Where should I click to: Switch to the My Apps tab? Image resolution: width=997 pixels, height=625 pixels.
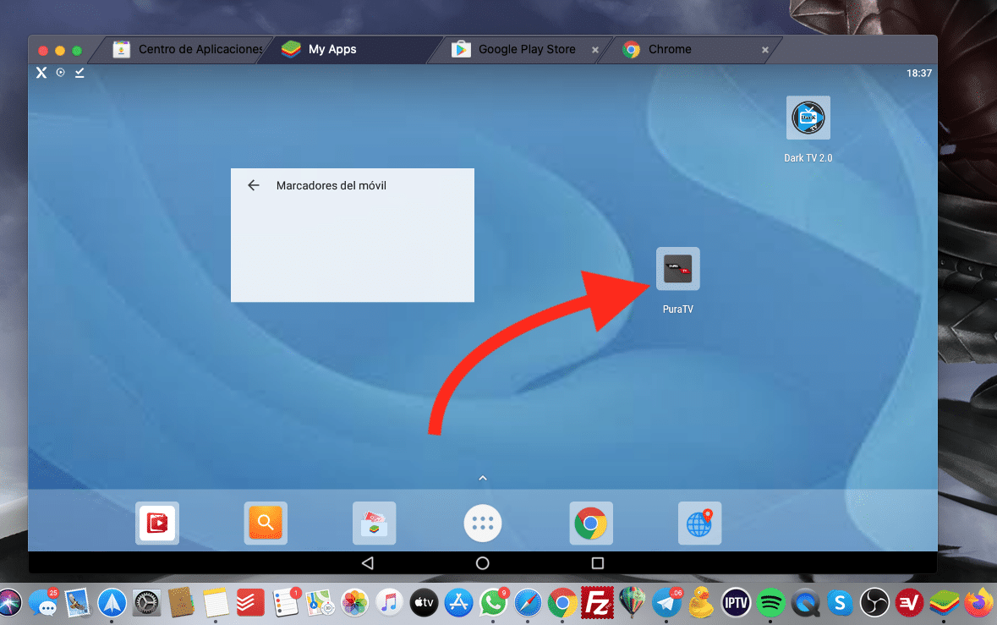point(334,49)
